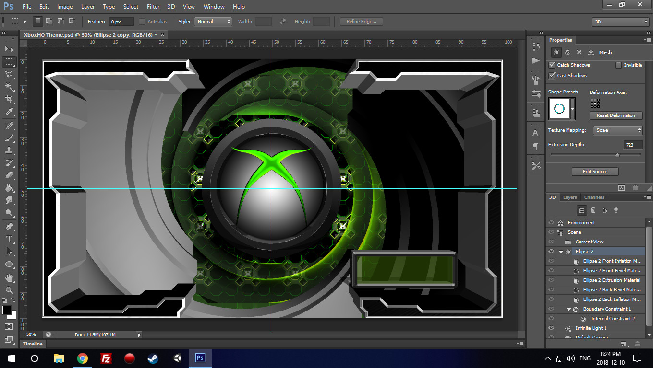Viewport: 653px width, 368px height.
Task: Open the 3D workspace switcher dropdown
Action: coord(620,22)
